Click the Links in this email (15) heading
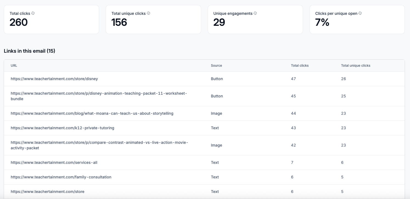Viewport: 410px width, 199px height. point(29,51)
